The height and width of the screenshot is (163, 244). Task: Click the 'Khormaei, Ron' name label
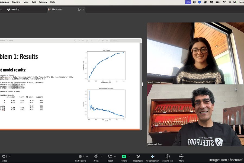point(155,144)
